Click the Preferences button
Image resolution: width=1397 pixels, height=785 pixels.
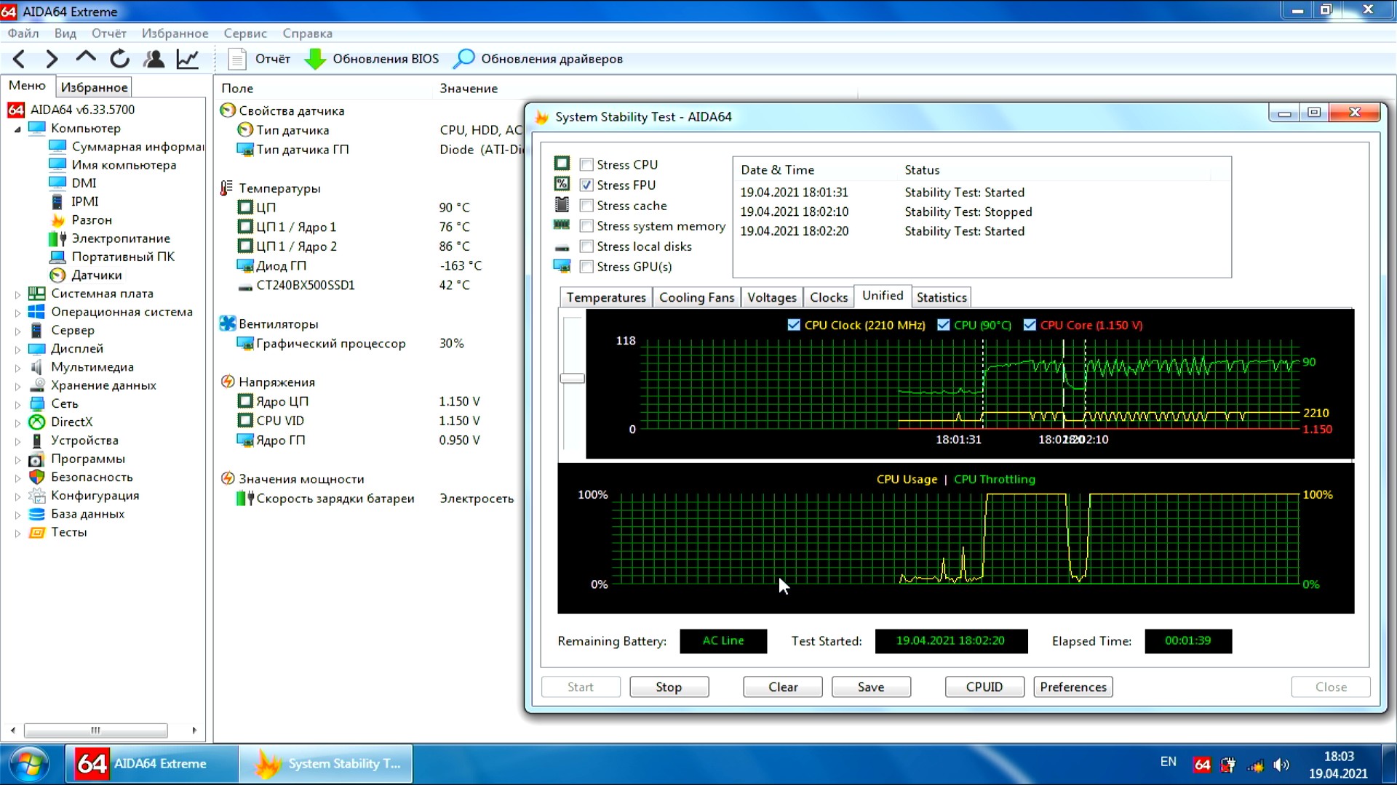pos(1072,687)
